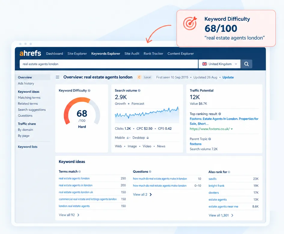
Task: Click the Update link
Action: click(x=228, y=77)
